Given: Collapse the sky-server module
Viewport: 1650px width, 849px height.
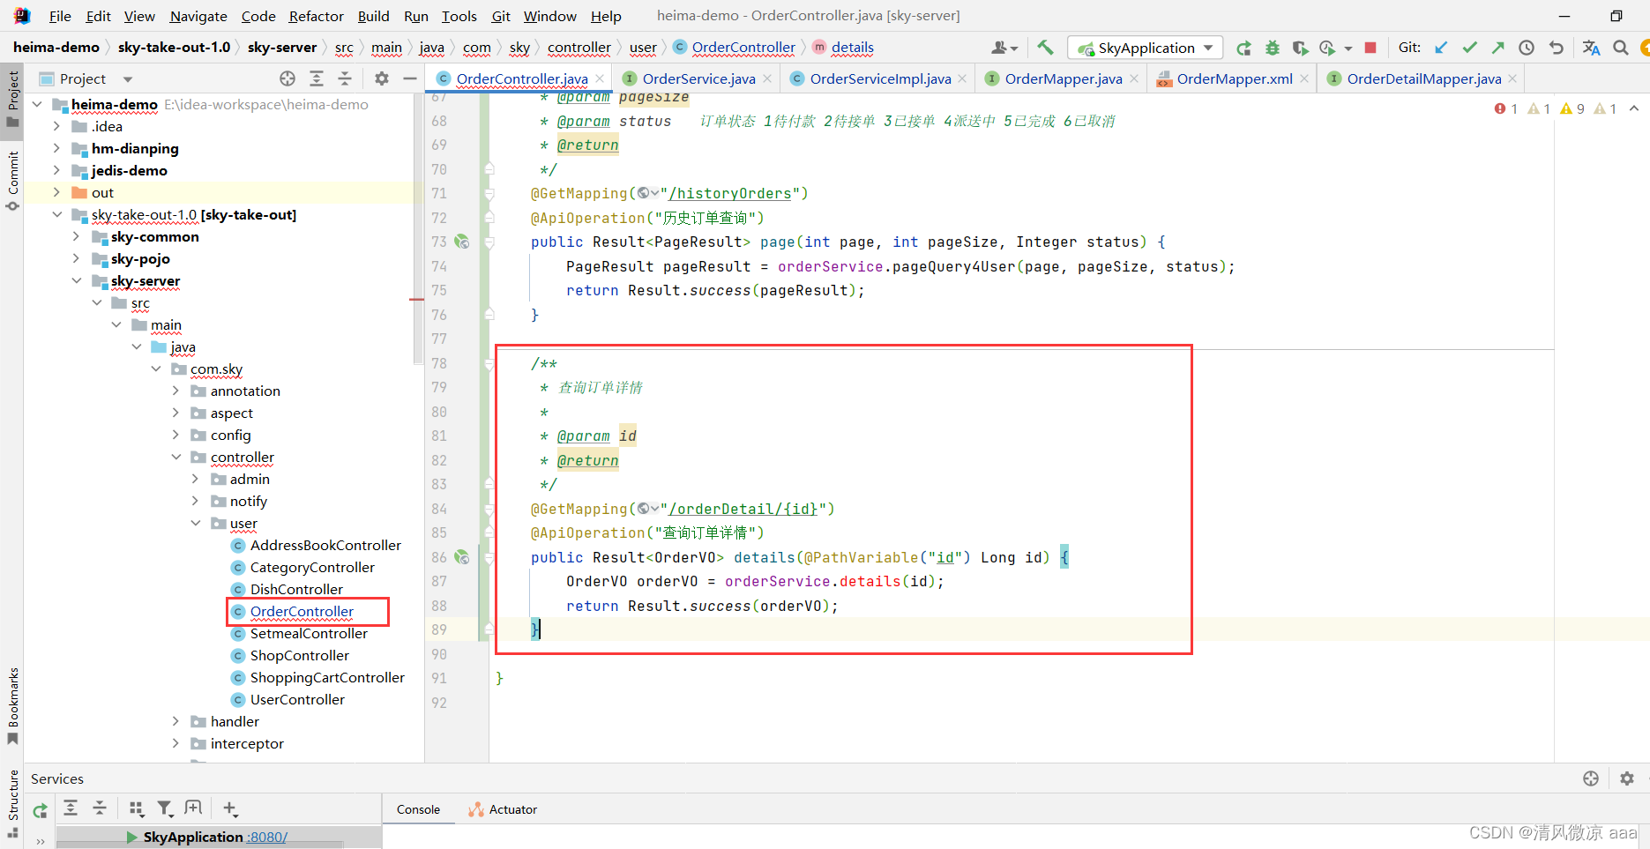Looking at the screenshot, I should (77, 280).
